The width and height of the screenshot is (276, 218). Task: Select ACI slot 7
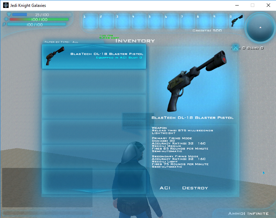pyautogui.click(x=187, y=21)
